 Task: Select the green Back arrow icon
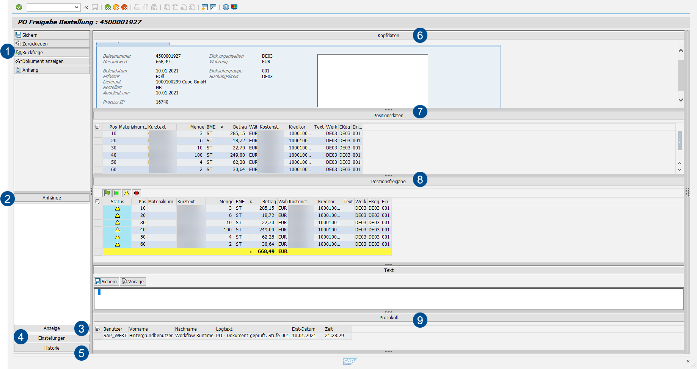108,7
